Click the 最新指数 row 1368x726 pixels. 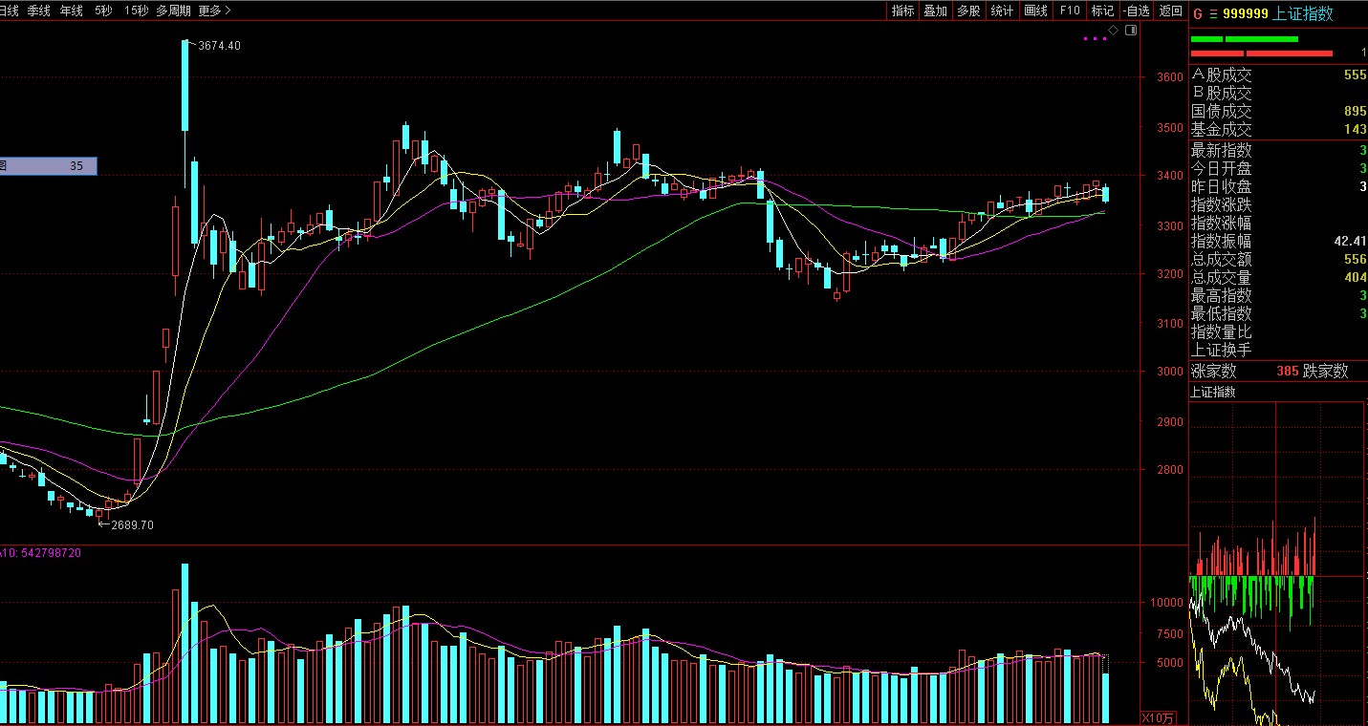[1278, 150]
